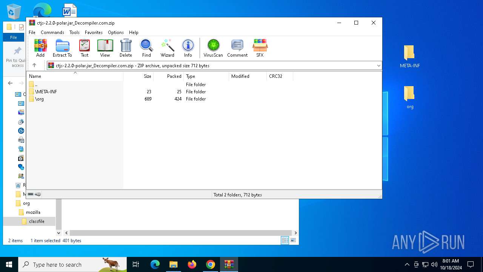Click the SFX toolbar icon
Image resolution: width=483 pixels, height=272 pixels.
pos(260,48)
